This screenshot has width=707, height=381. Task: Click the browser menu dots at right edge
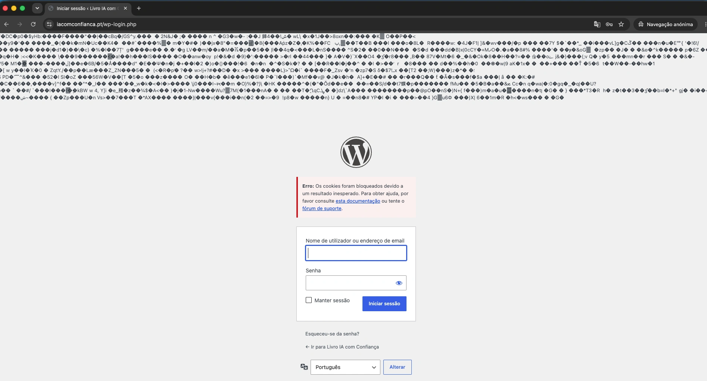[x=705, y=24]
